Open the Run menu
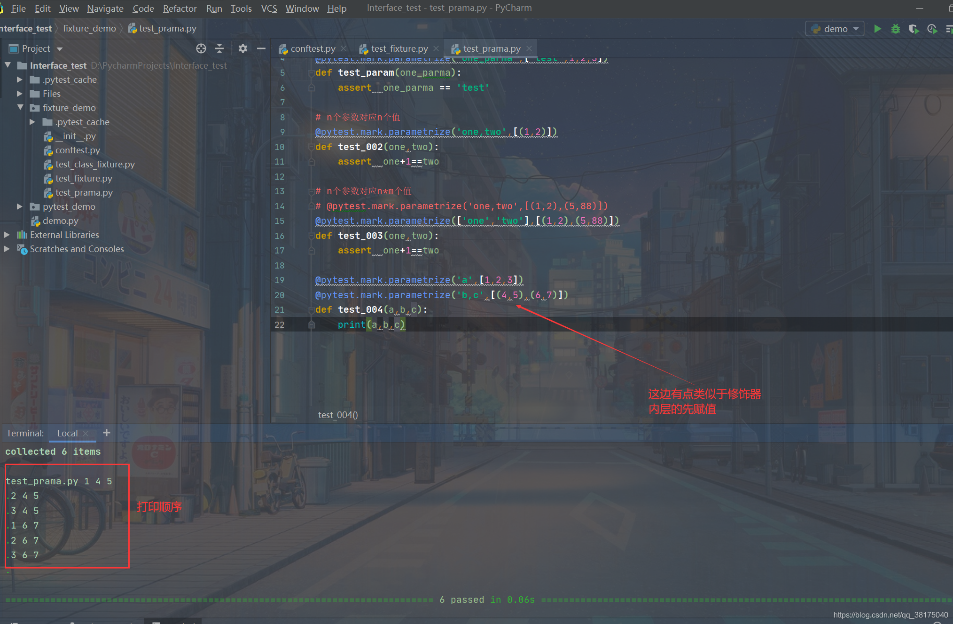The image size is (953, 624). pos(214,8)
